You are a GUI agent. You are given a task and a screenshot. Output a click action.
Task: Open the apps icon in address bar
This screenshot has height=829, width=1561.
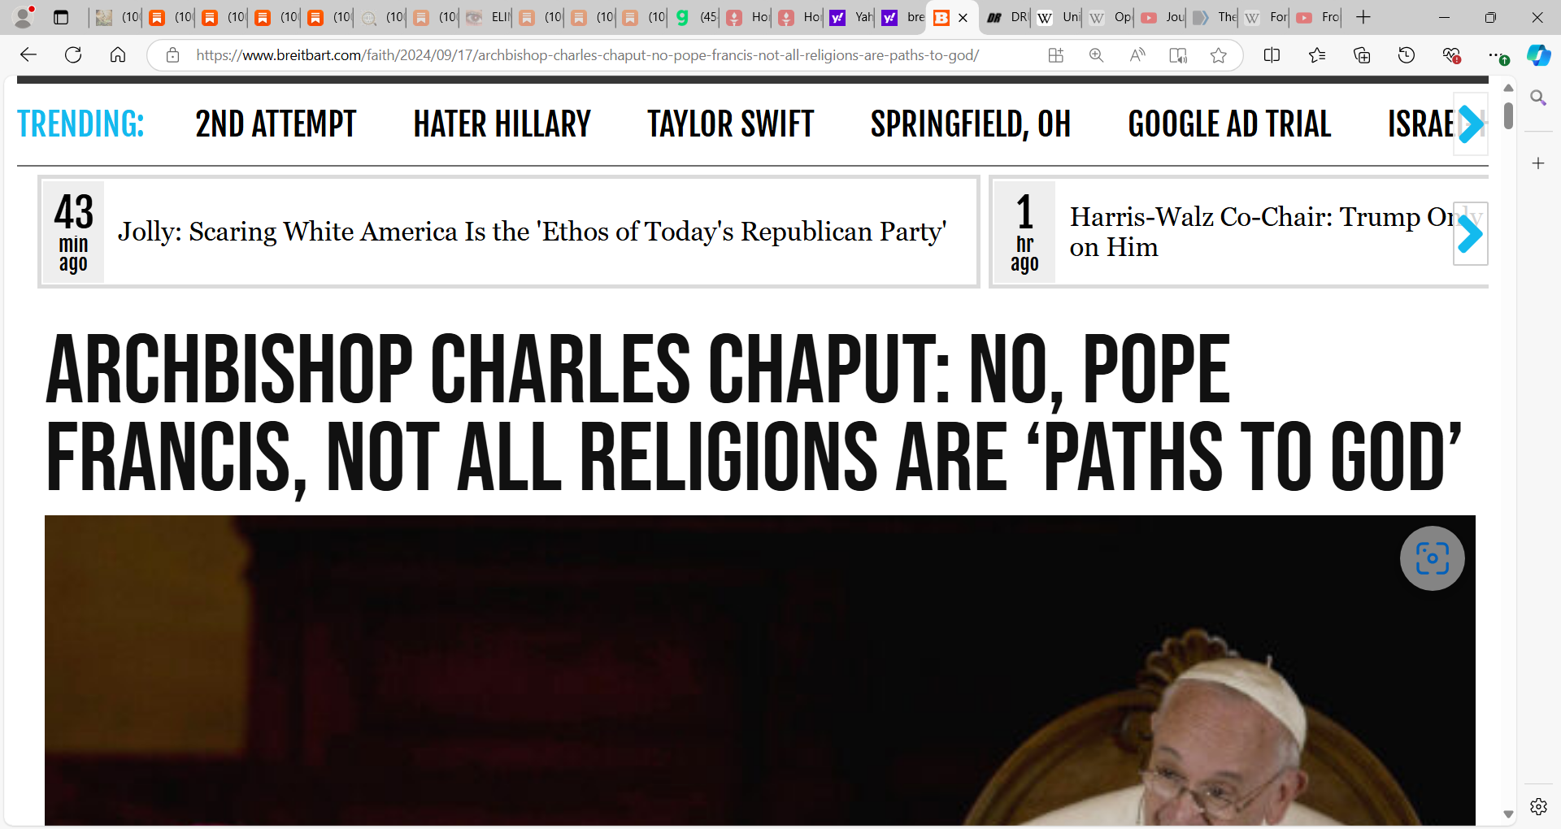[x=1056, y=55]
